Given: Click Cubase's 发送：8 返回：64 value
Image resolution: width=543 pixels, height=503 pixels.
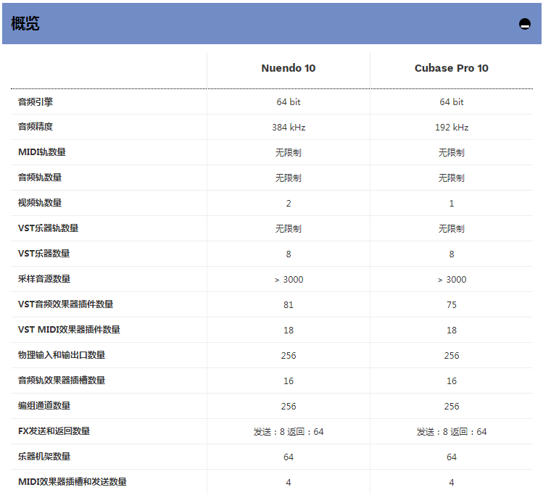Looking at the screenshot, I should [452, 432].
